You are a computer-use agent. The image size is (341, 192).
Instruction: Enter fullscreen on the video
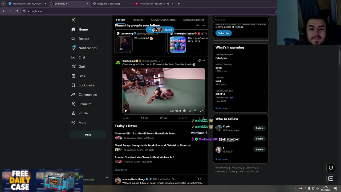[x=201, y=111]
